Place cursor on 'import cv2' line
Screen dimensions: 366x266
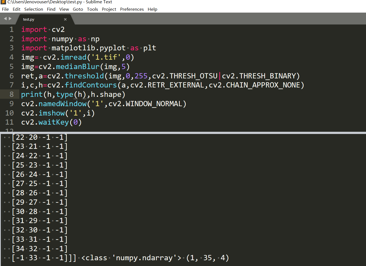43,29
